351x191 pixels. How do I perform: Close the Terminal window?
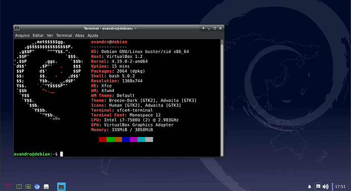220,28
